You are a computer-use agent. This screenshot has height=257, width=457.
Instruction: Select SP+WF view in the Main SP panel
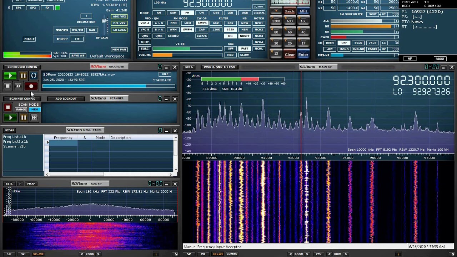pos(217,254)
